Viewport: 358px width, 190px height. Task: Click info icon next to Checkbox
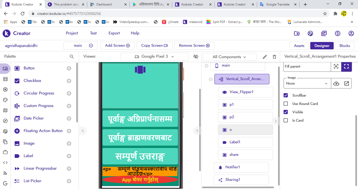coord(69,81)
